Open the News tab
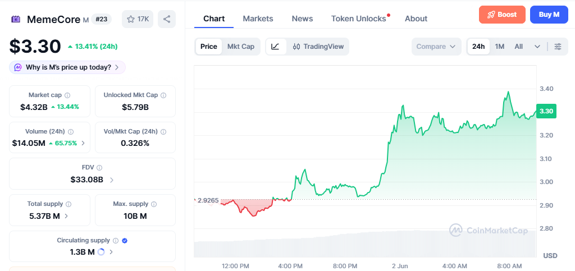575x271 pixels. [302, 19]
